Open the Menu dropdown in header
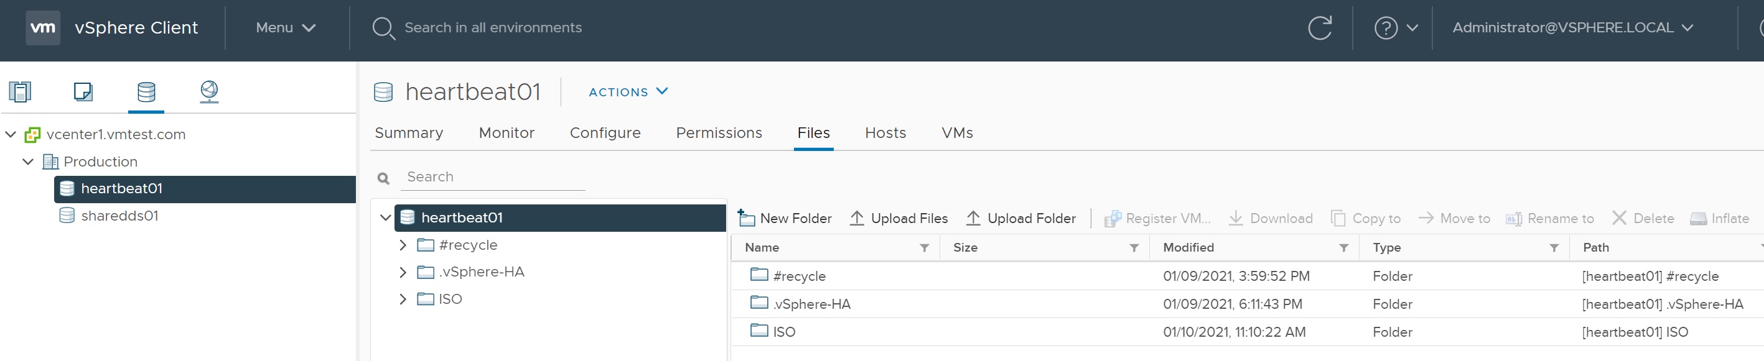 click(285, 28)
